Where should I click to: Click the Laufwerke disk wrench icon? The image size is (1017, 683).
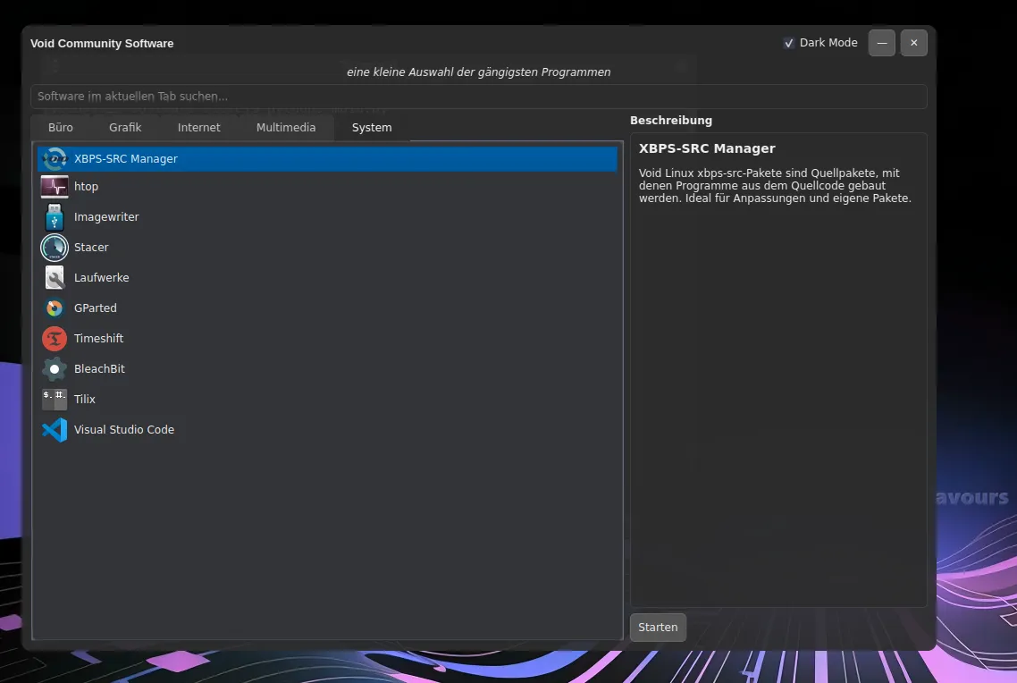(55, 278)
